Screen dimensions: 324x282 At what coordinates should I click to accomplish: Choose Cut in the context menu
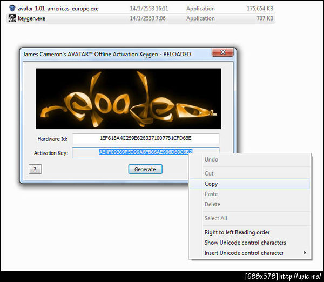tap(250, 173)
